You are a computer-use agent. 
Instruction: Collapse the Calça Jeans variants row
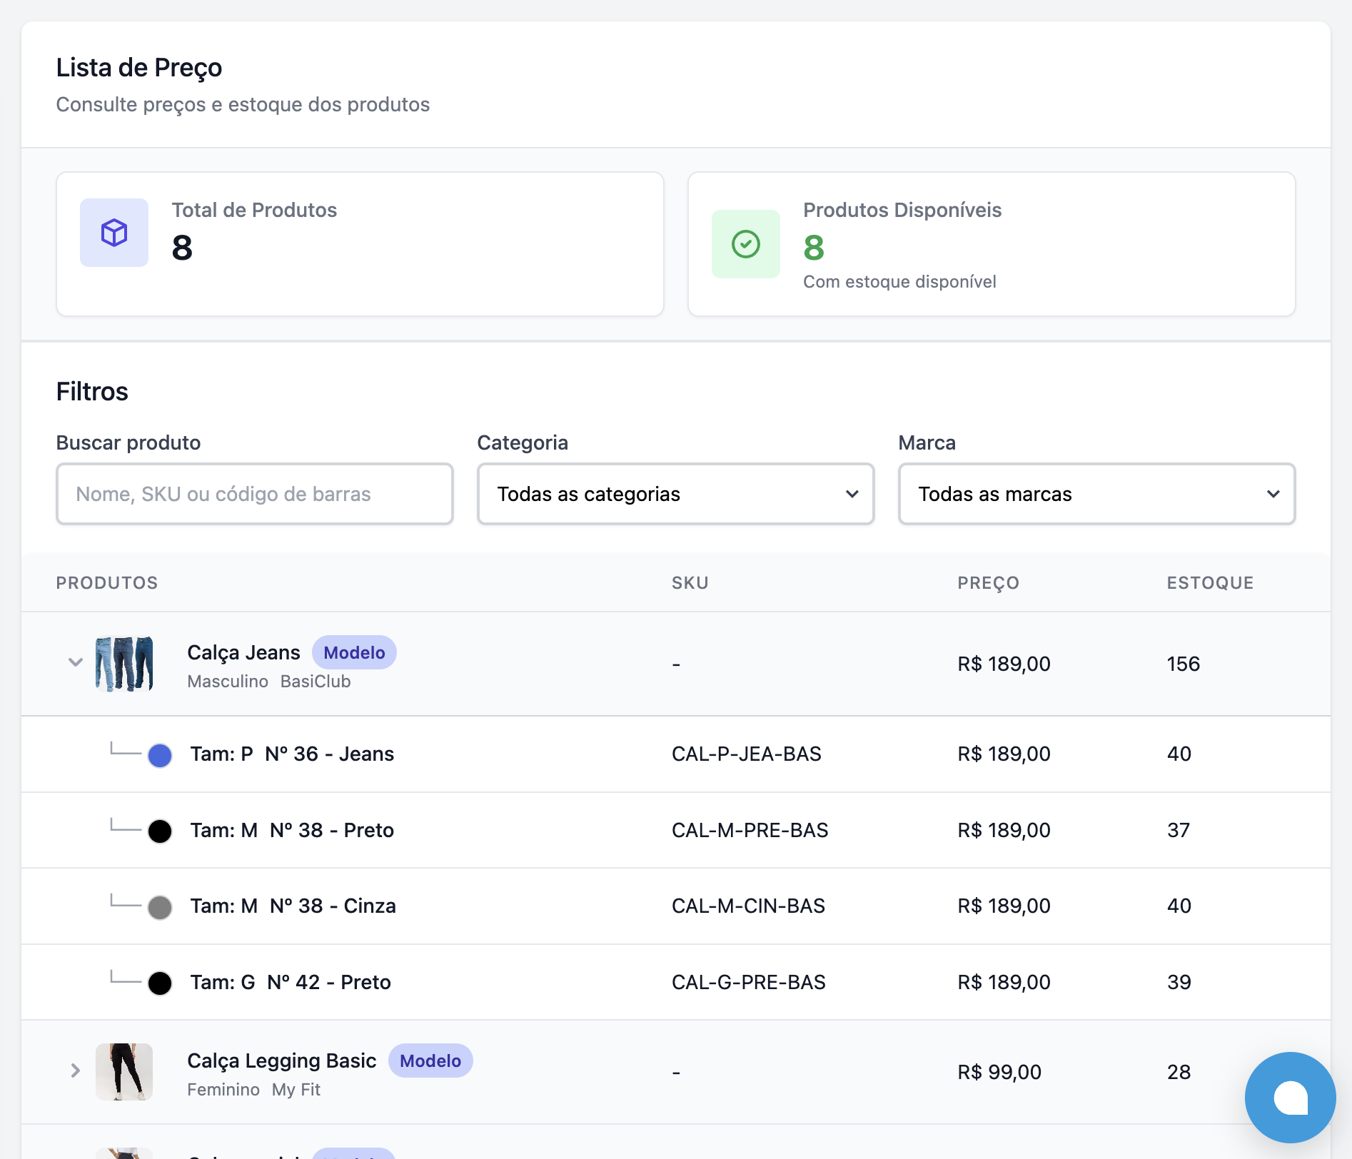[75, 663]
